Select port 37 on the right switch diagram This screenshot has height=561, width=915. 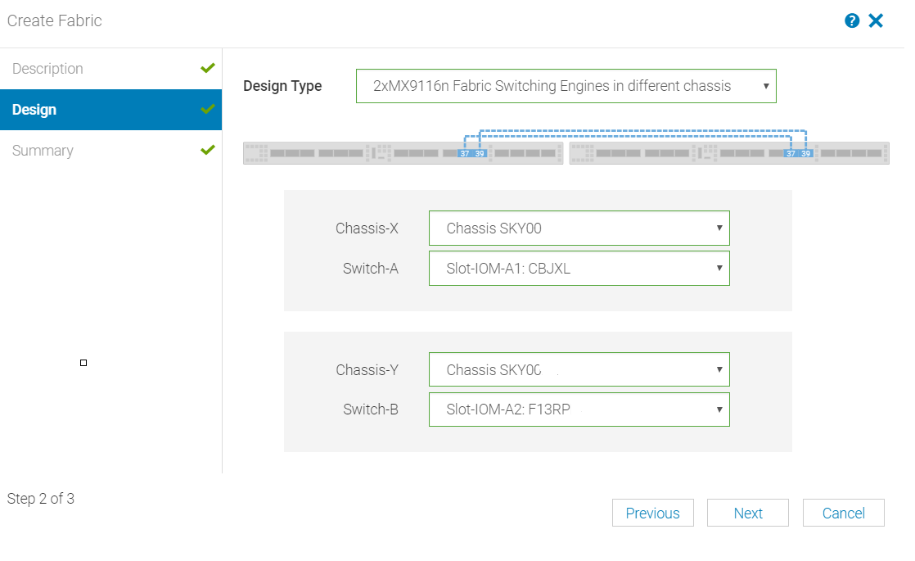[x=791, y=154]
